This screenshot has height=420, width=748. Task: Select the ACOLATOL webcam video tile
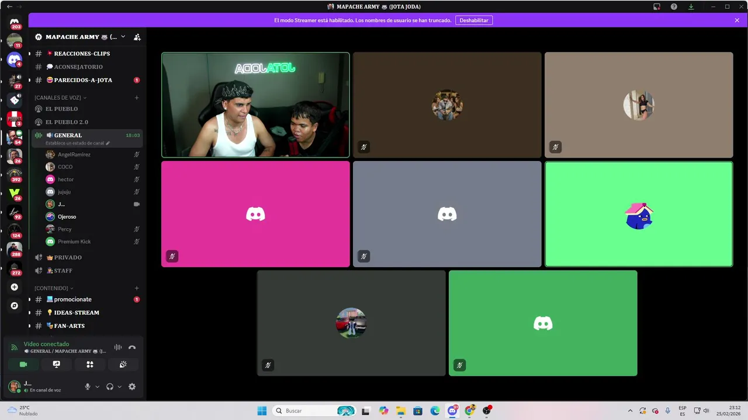tap(255, 105)
